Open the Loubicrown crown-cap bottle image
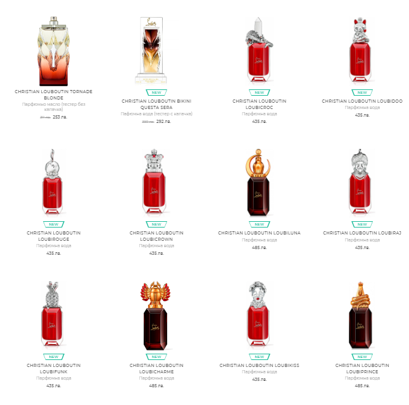 coord(154,182)
